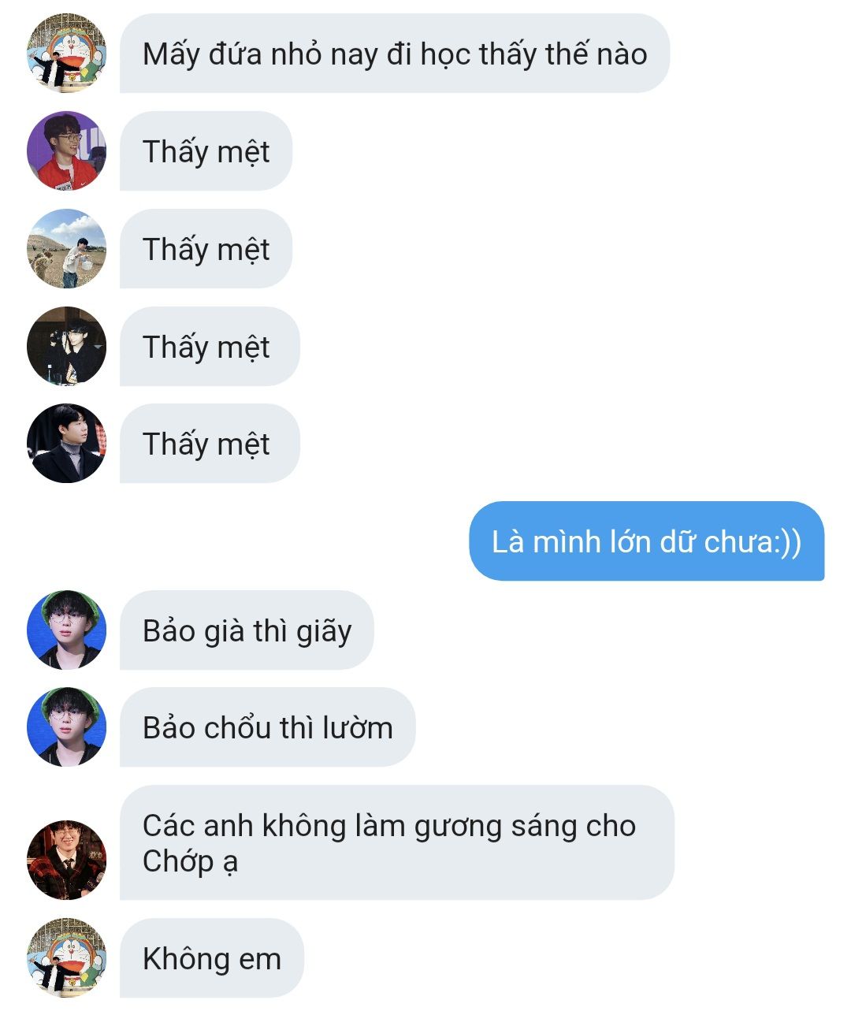Tap the second "Thấy mệt" message bubble

click(x=206, y=248)
